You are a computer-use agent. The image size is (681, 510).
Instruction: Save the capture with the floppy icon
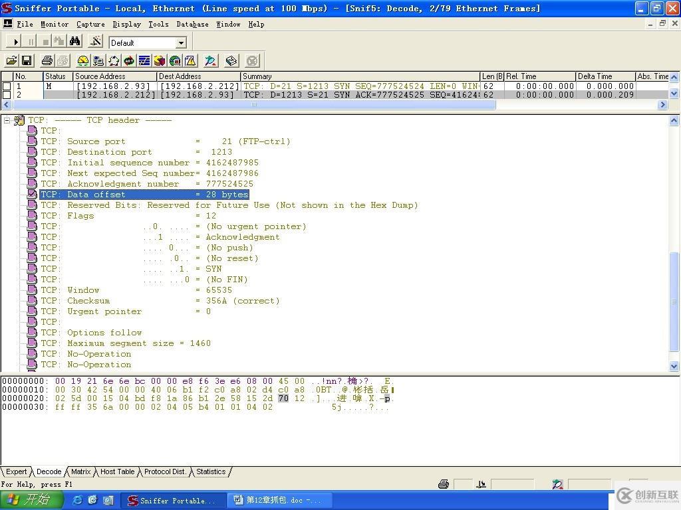click(27, 60)
